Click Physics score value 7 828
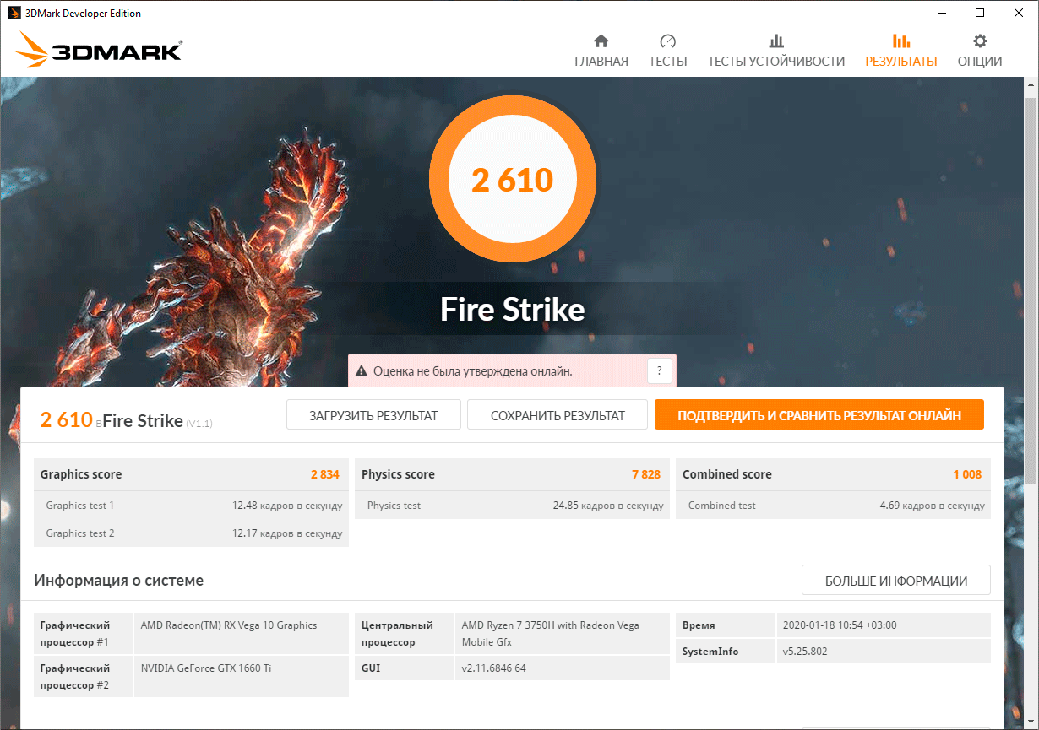This screenshot has width=1039, height=730. (646, 474)
